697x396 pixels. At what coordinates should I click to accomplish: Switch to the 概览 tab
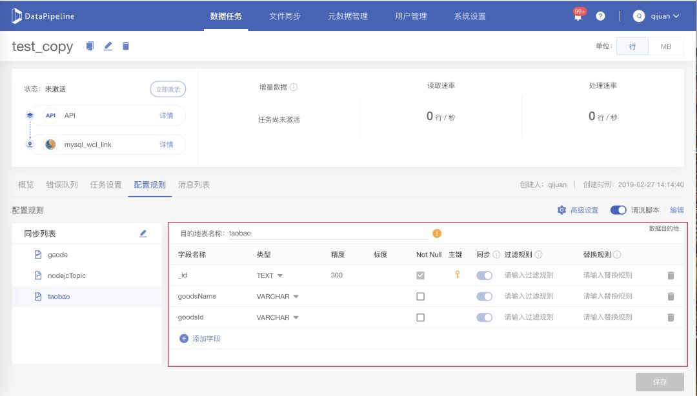[26, 184]
